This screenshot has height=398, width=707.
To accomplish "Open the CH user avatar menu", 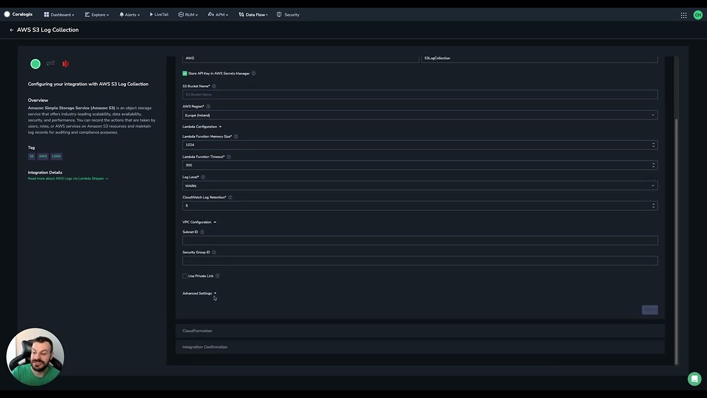I will (698, 15).
